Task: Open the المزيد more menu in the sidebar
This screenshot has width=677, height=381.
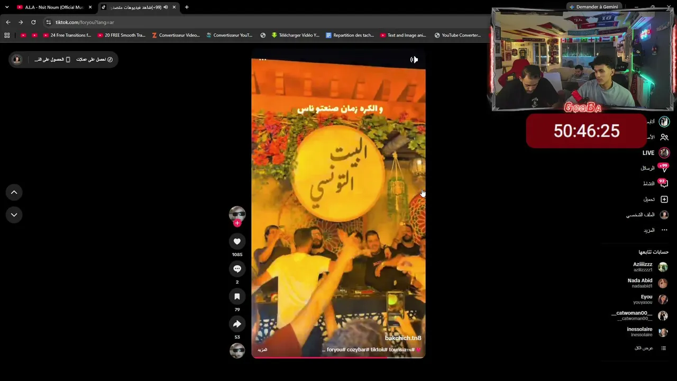Action: [x=655, y=230]
